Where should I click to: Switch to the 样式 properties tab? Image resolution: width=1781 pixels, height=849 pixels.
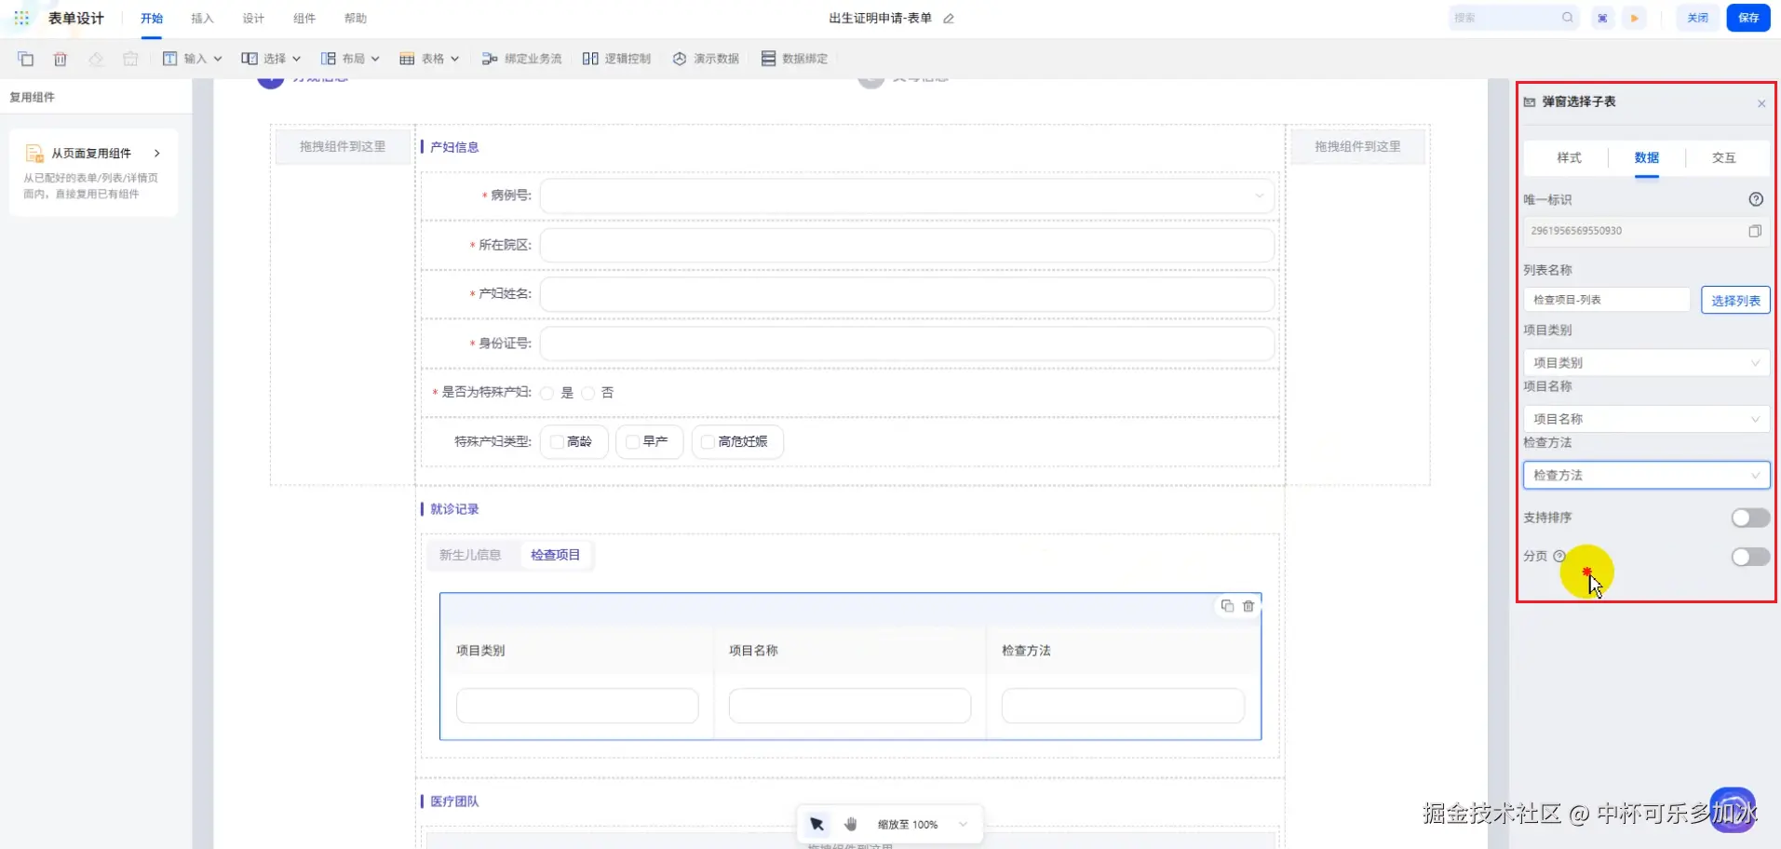[x=1569, y=158]
